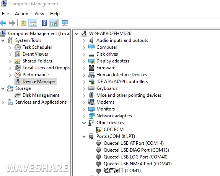The image size is (220, 176).
Task: Toggle Show/Hide Action Pane toolbar icon
Action: tap(54, 23)
